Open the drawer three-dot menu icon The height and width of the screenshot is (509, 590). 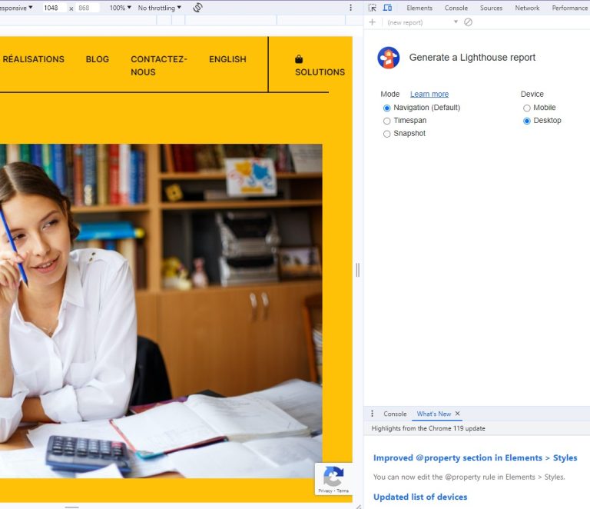(373, 414)
